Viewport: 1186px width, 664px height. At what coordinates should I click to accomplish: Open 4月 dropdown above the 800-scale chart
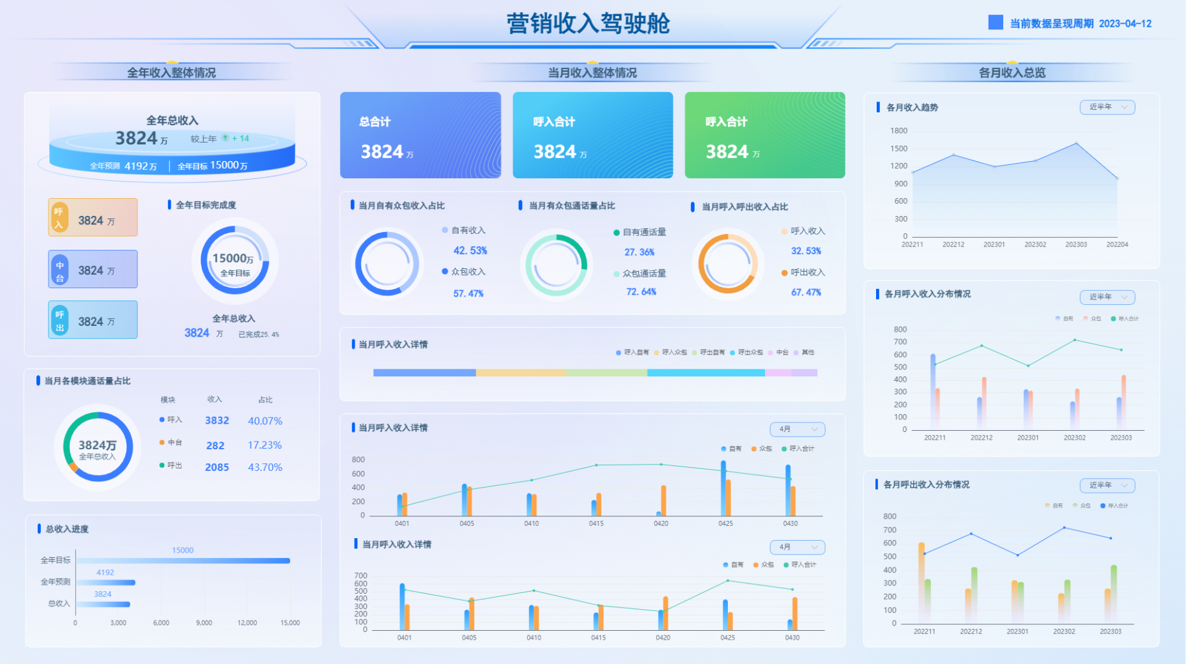797,429
